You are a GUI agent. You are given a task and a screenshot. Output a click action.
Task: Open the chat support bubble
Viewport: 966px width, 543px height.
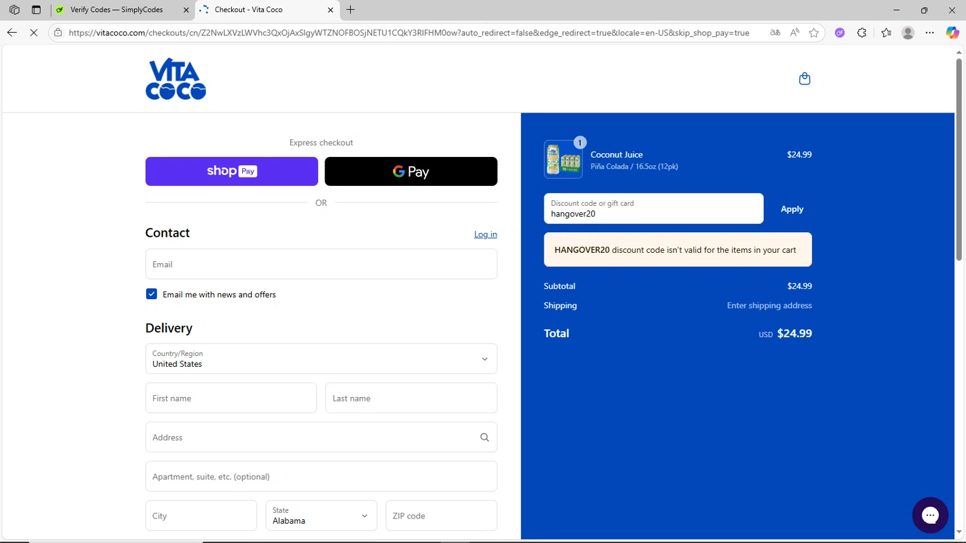point(930,515)
